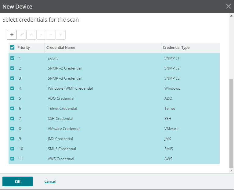Select the 'SMI-S Credential' name cell
This screenshot has width=234, height=190.
(x=62, y=149)
